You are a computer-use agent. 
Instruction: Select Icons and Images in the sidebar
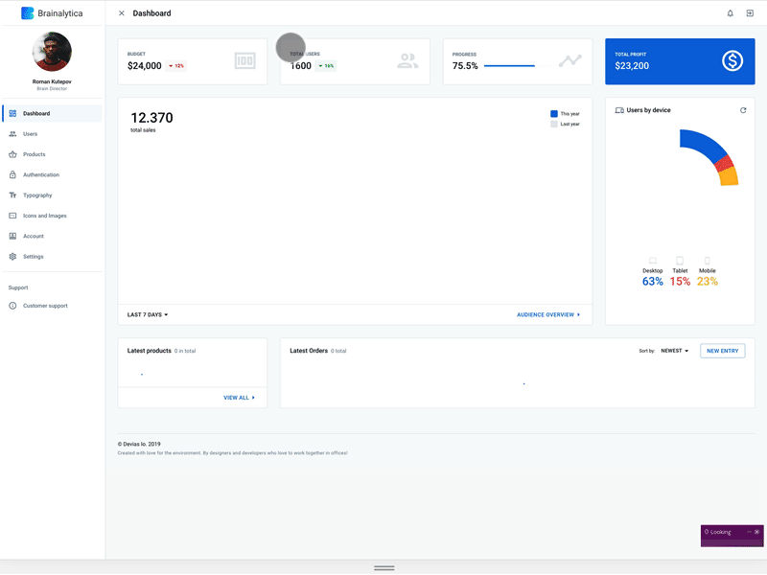click(x=46, y=216)
